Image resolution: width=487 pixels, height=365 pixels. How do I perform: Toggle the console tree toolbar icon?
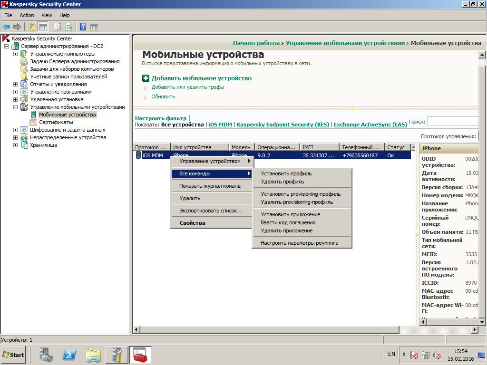coord(43,27)
